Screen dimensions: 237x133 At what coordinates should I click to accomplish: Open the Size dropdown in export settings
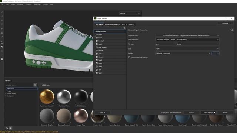(187, 49)
